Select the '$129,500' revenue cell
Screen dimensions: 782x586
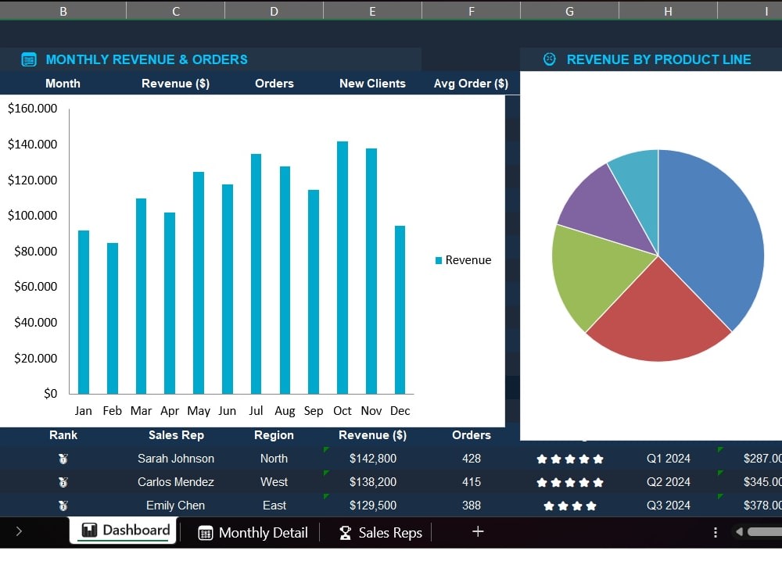click(x=372, y=506)
